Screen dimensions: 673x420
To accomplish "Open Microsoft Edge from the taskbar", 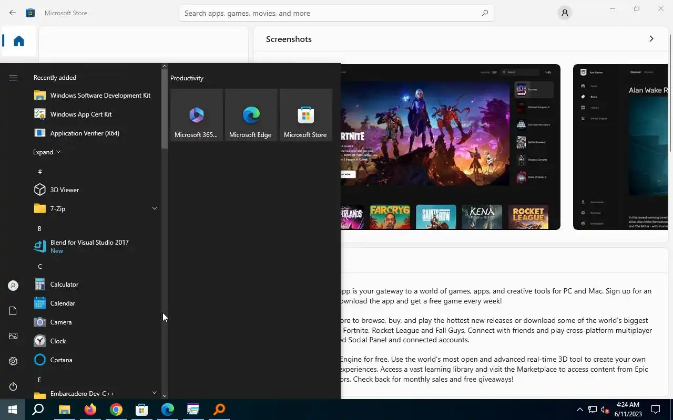I will pos(168,409).
